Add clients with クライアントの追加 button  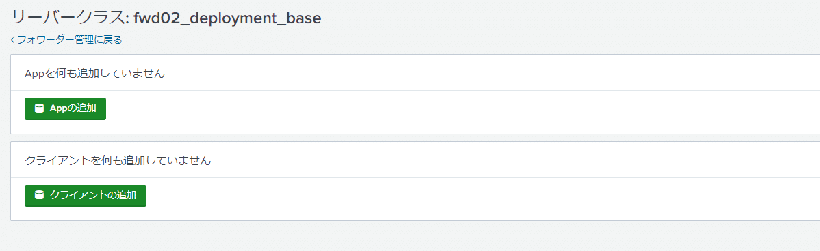(x=86, y=195)
